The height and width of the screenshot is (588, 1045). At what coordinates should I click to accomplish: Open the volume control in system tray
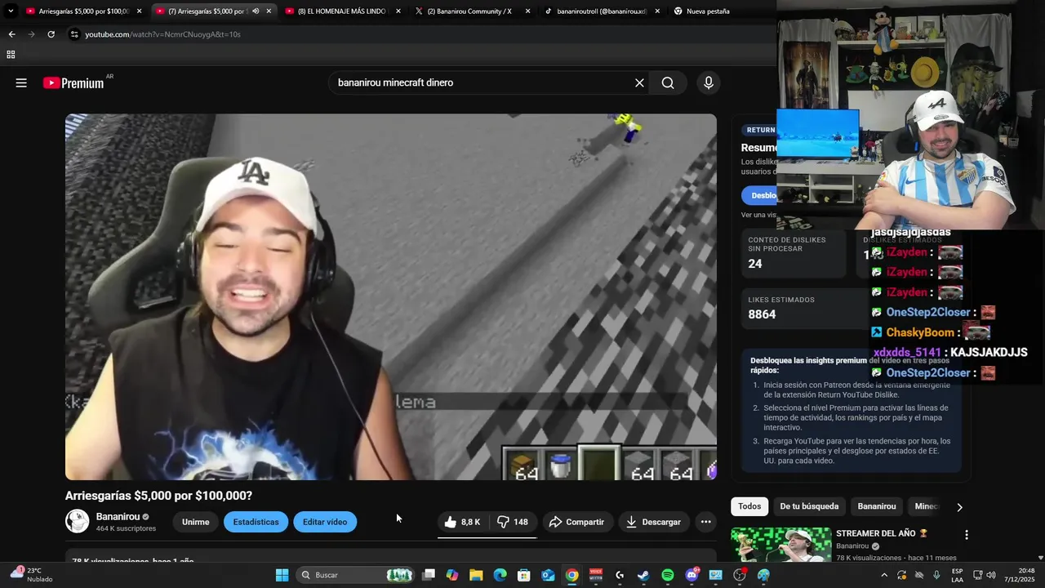coord(991,575)
